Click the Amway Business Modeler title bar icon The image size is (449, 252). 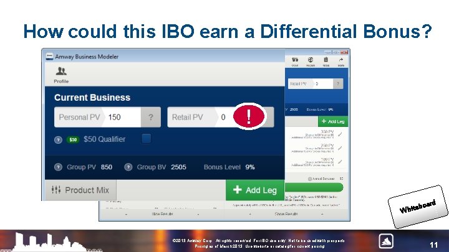click(49, 56)
